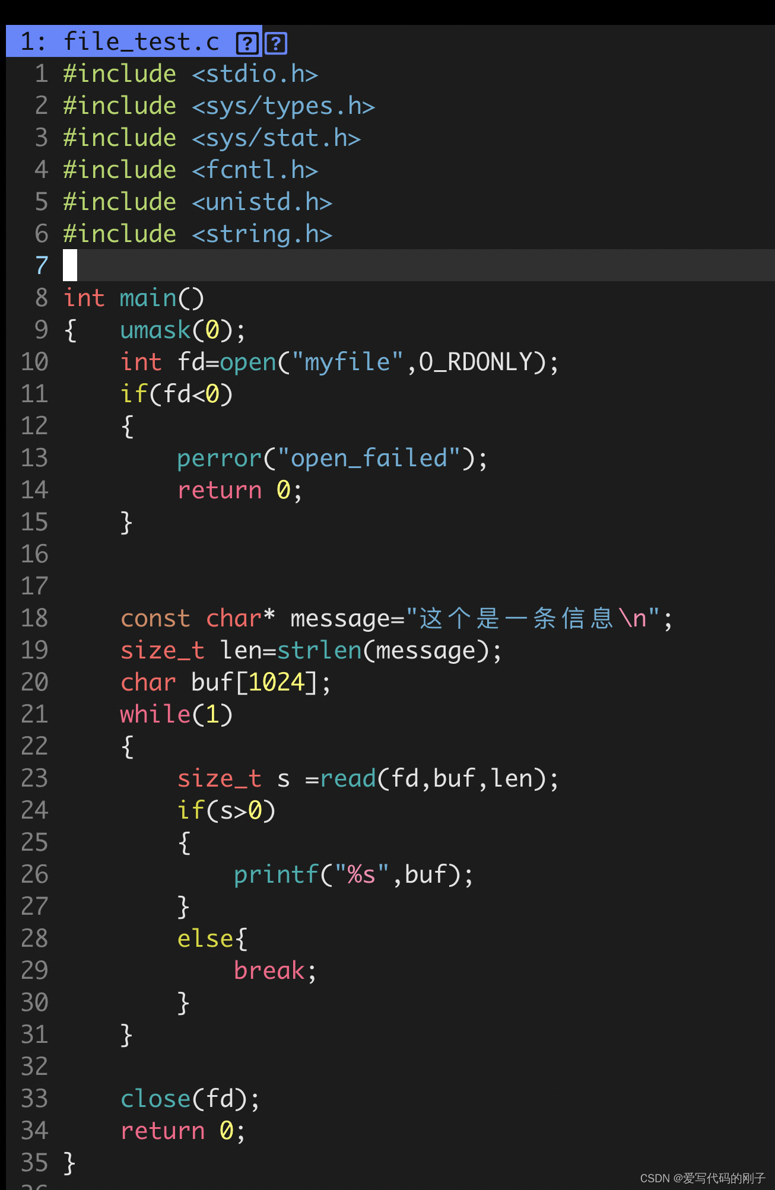The width and height of the screenshot is (775, 1190).
Task: Click 'read(fd,buf,len);' call
Action: pyautogui.click(x=439, y=779)
